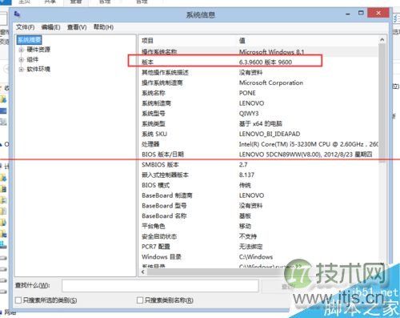The width and height of the screenshot is (400, 318).
Task: Select the SMBIOS 版本 row
Action: coord(258,164)
